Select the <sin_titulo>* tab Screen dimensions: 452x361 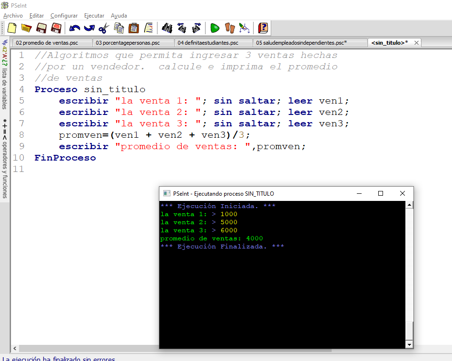(x=389, y=43)
